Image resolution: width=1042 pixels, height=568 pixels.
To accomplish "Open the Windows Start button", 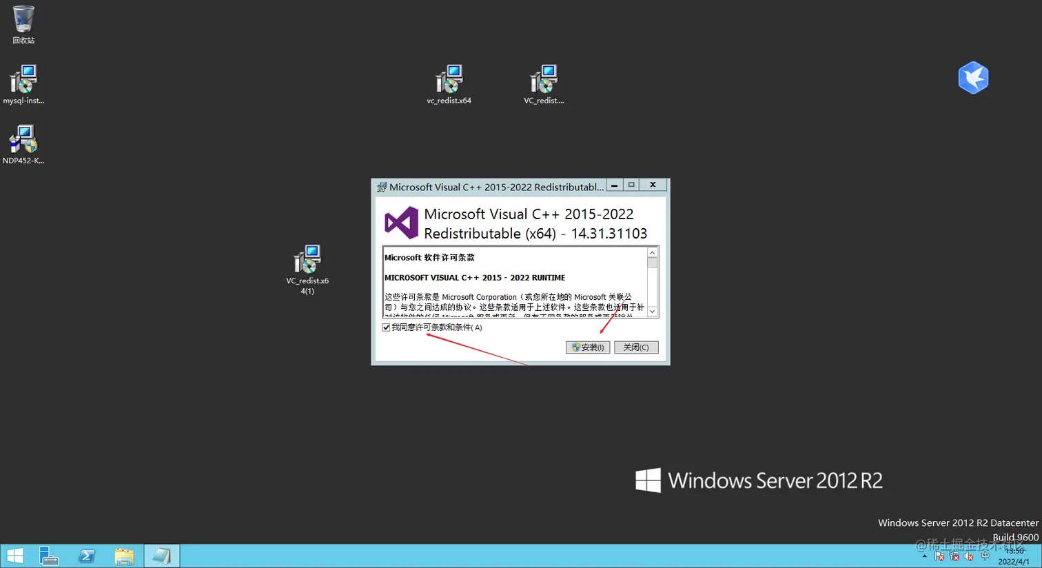I will [14, 556].
